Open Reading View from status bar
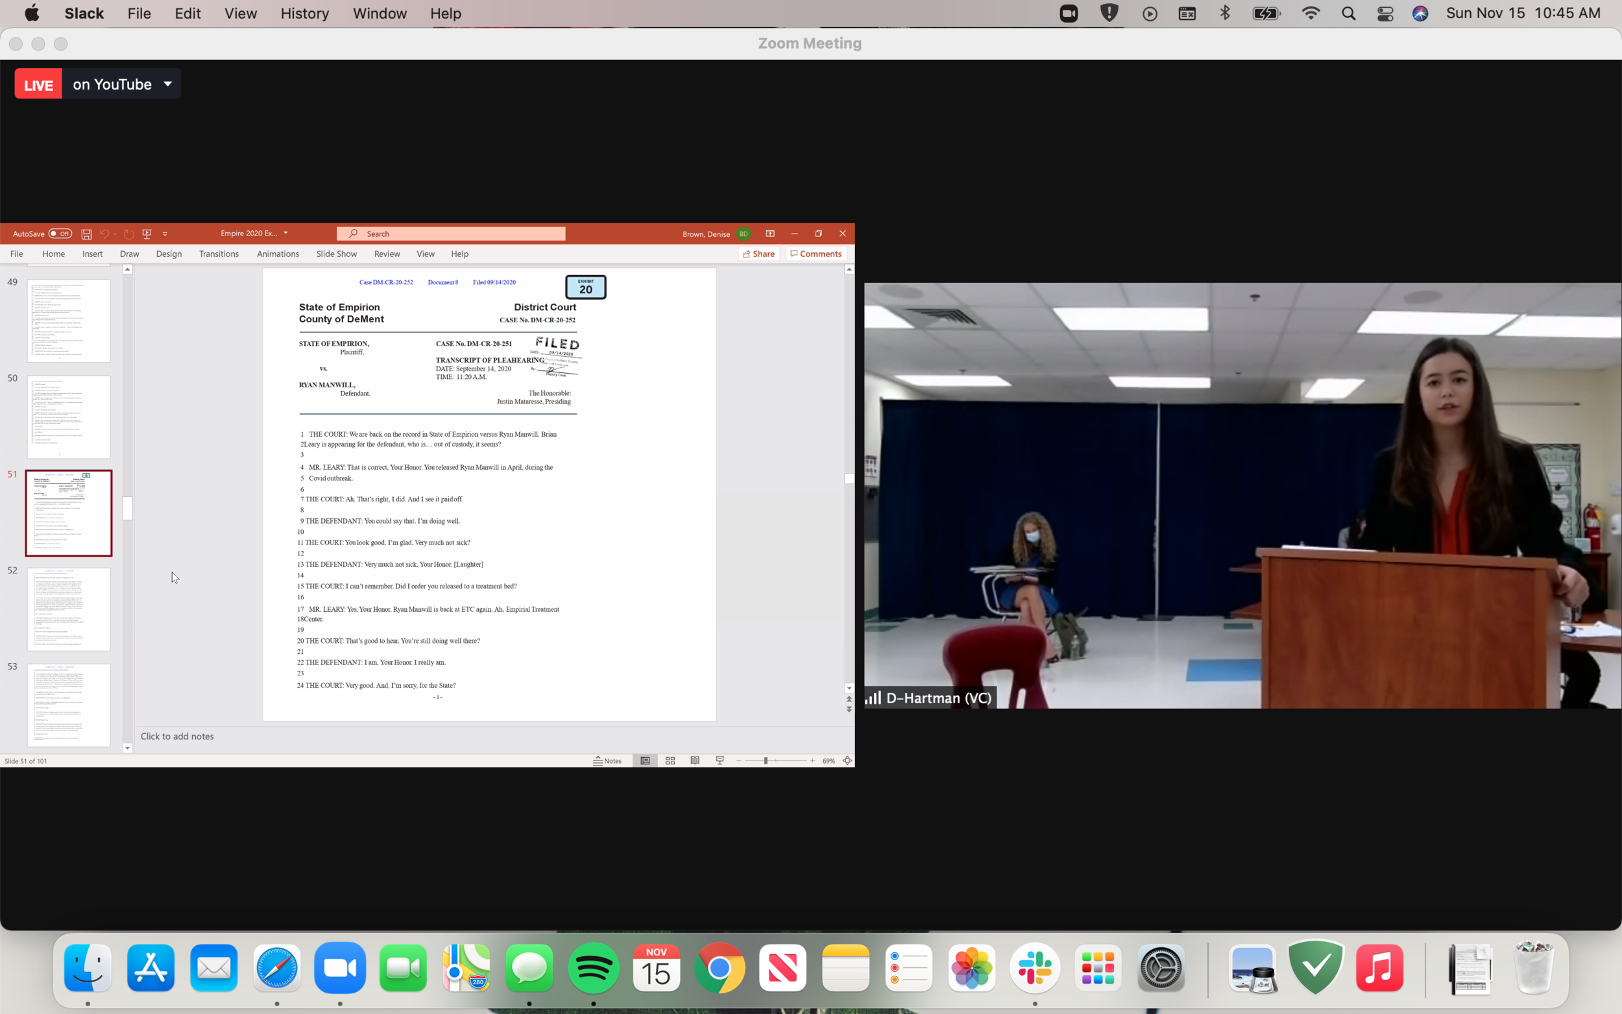Screen dimensions: 1622x1014 tap(695, 760)
